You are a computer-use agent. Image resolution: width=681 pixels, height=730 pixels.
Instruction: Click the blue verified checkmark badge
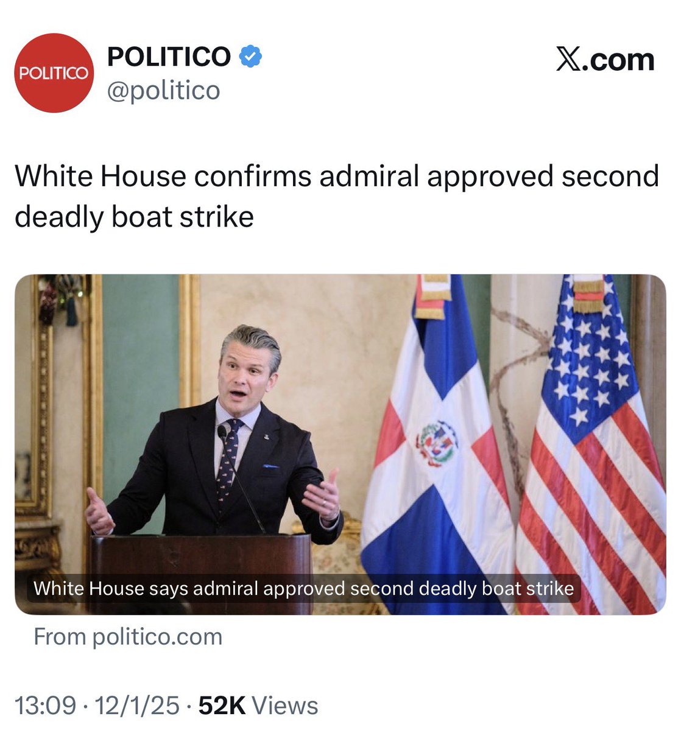click(x=250, y=57)
